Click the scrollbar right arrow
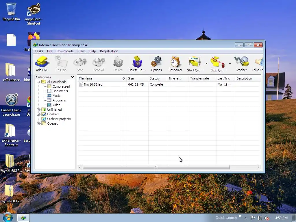Screen dimensions: 296x222 click(258, 167)
